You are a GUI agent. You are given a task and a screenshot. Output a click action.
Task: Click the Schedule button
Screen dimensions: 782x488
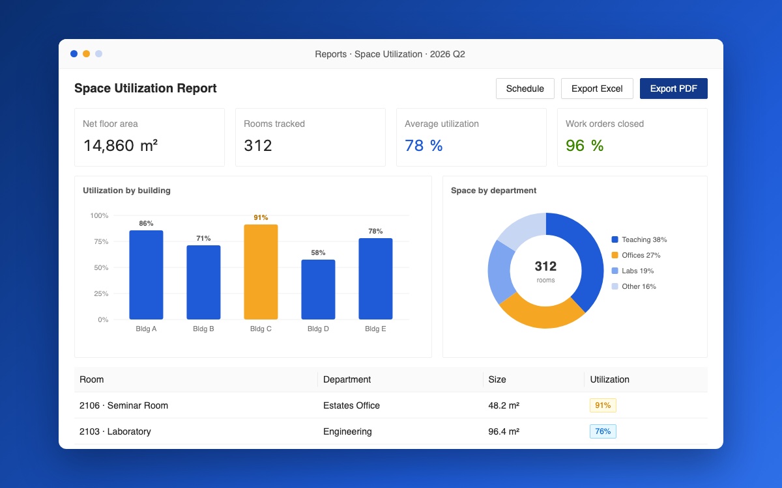(x=525, y=88)
